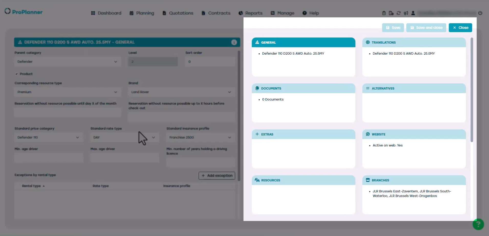Open the user profile icon
The width and height of the screenshot is (489, 236).
[413, 13]
